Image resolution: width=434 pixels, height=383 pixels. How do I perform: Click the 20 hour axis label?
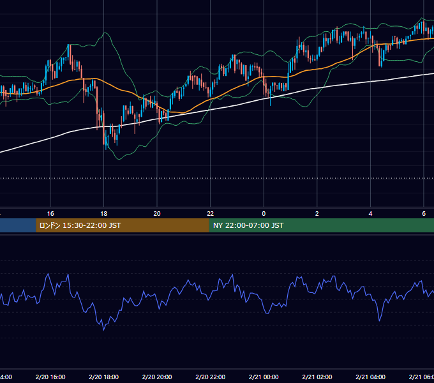157,214
